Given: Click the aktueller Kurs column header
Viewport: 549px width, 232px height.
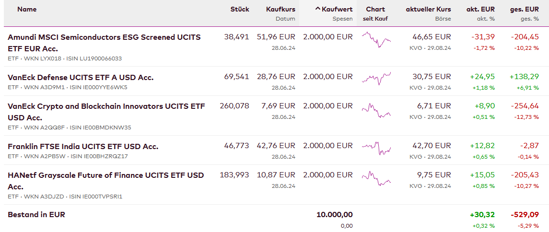Looking at the screenshot, I should (x=428, y=9).
